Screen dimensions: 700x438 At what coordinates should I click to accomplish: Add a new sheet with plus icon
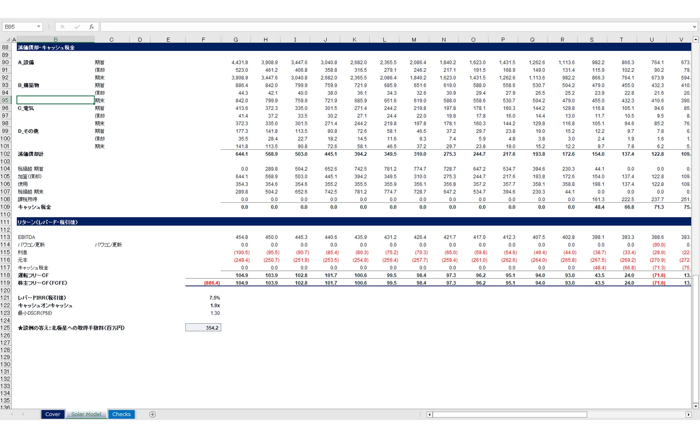152,414
